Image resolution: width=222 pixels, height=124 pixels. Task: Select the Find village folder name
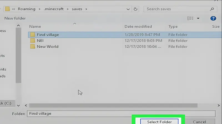(48, 35)
